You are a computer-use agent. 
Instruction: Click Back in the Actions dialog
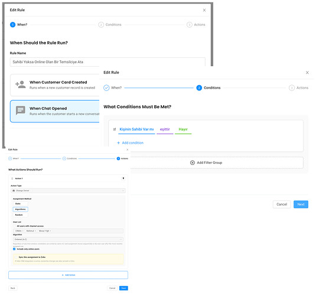pos(13,288)
